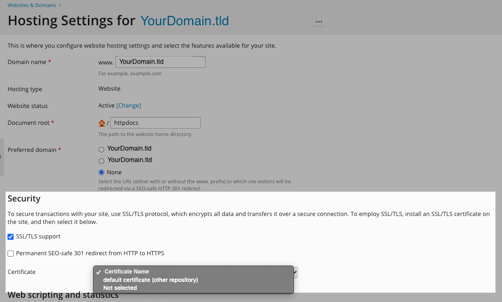This screenshot has width=502, height=302.
Task: Click the home directory icon
Action: [x=102, y=123]
